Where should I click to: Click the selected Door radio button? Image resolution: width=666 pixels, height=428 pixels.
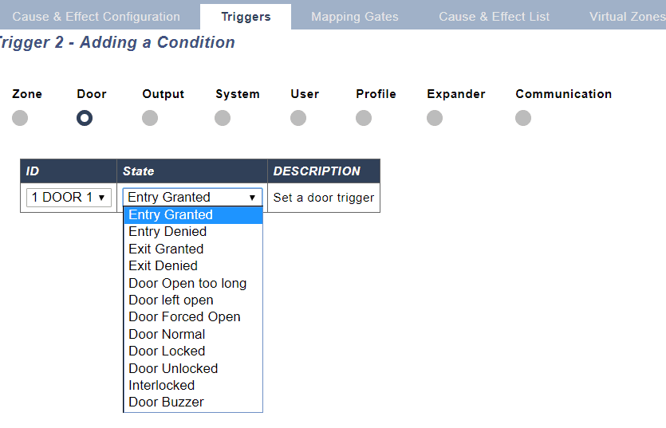[85, 118]
